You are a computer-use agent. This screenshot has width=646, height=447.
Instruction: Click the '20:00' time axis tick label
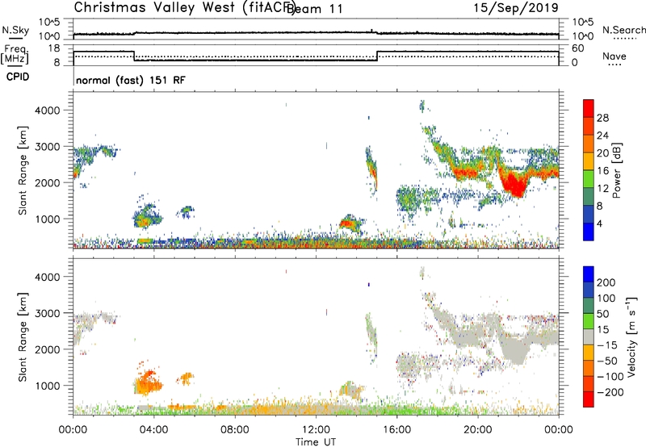point(478,430)
